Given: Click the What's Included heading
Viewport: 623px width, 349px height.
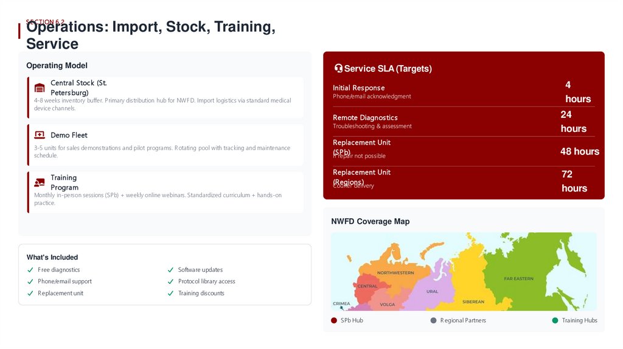Looking at the screenshot, I should pos(52,257).
